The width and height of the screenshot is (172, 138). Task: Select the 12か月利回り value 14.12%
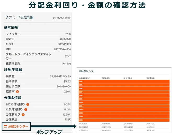tap(67, 109)
